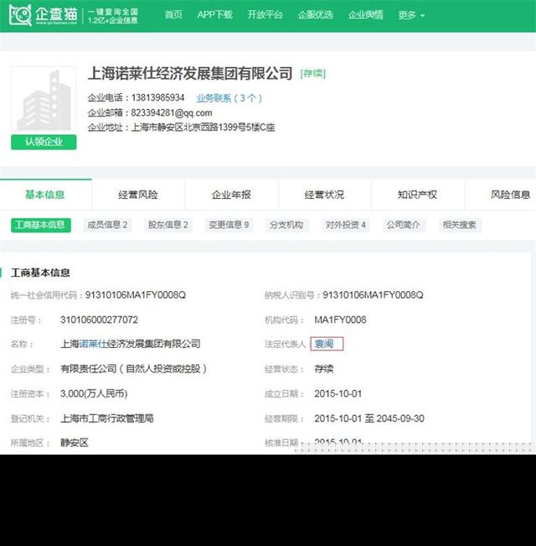Switch to 经营风险 tab
Viewport: 536px width, 546px height.
click(x=138, y=195)
